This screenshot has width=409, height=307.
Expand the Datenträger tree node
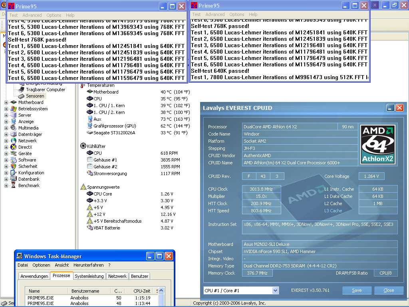point(6,134)
